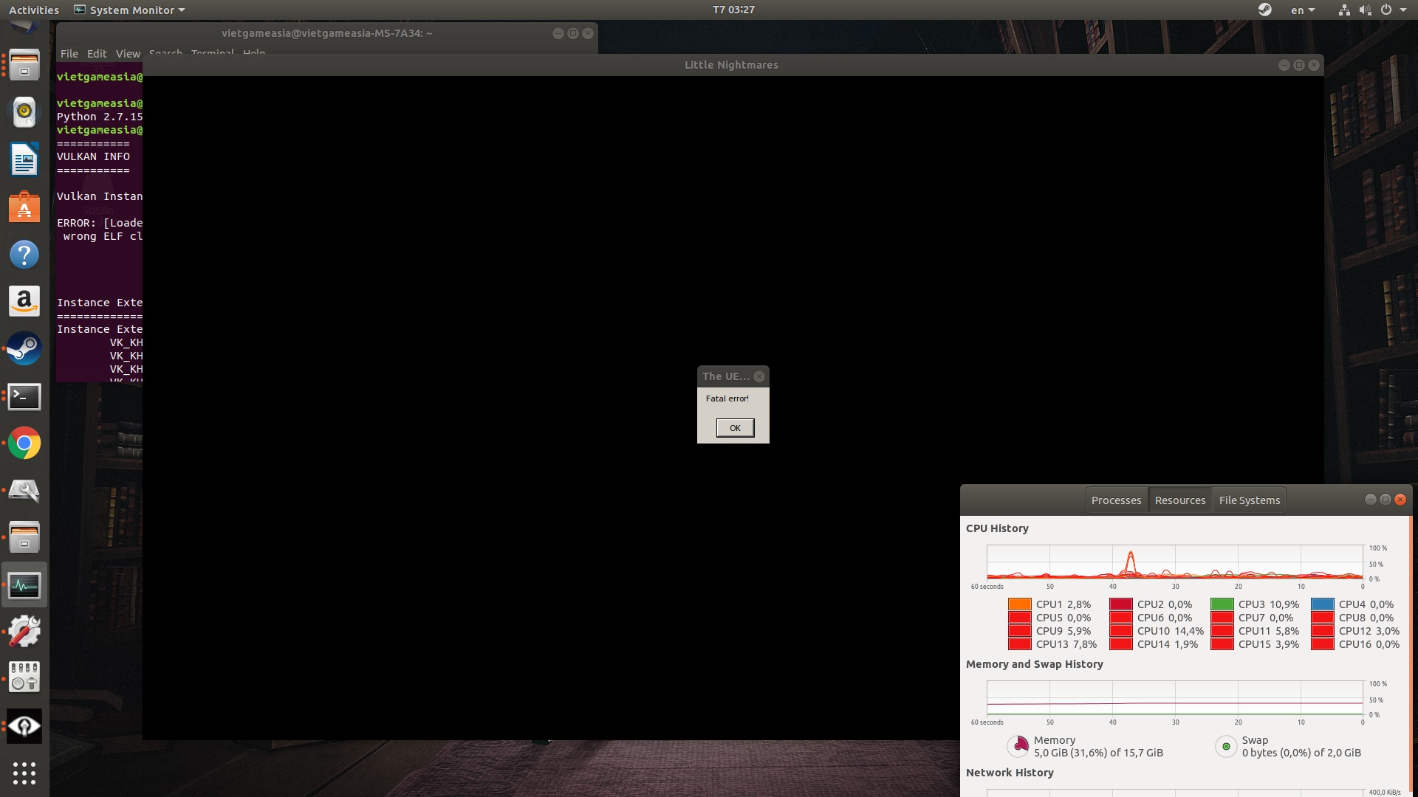Open the File Systems tab
1418x797 pixels.
pos(1250,500)
